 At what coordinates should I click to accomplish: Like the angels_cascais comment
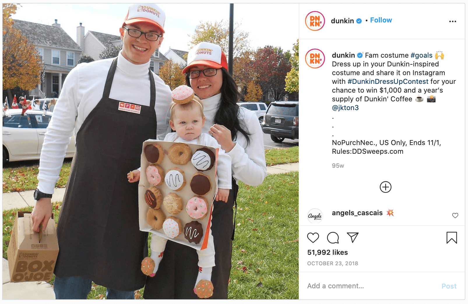pyautogui.click(x=455, y=215)
